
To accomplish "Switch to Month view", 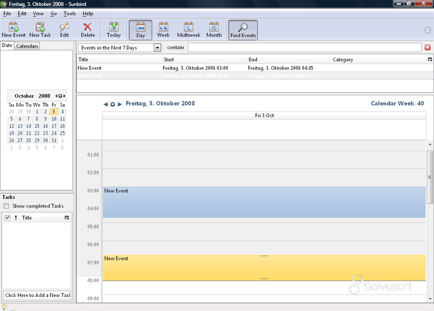I will pyautogui.click(x=214, y=30).
